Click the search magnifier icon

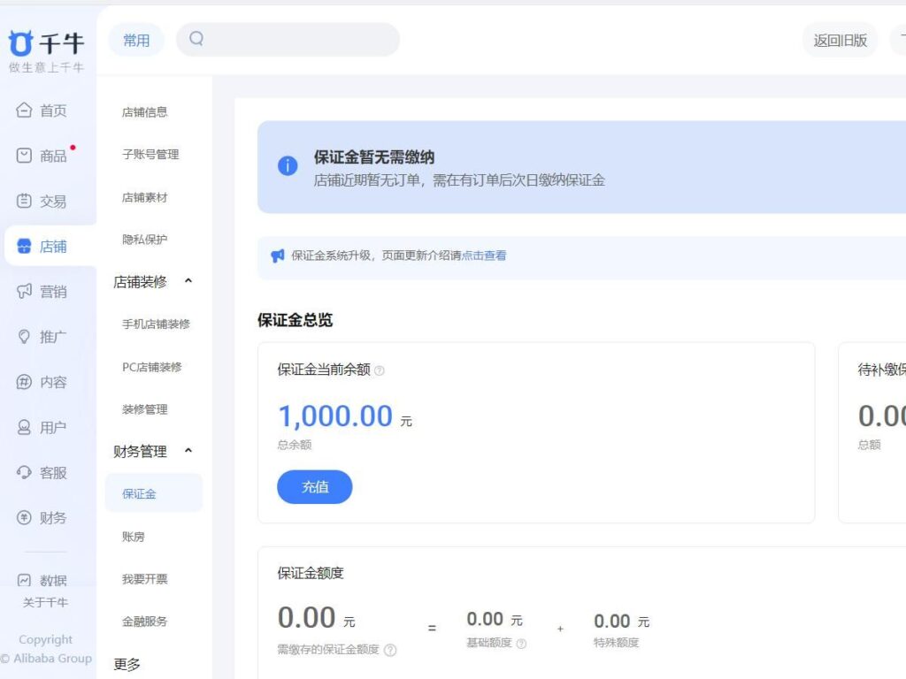pyautogui.click(x=196, y=39)
